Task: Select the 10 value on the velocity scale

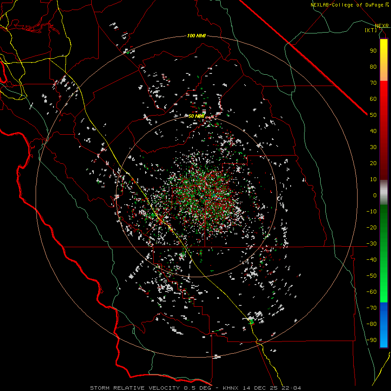Action: click(x=373, y=179)
